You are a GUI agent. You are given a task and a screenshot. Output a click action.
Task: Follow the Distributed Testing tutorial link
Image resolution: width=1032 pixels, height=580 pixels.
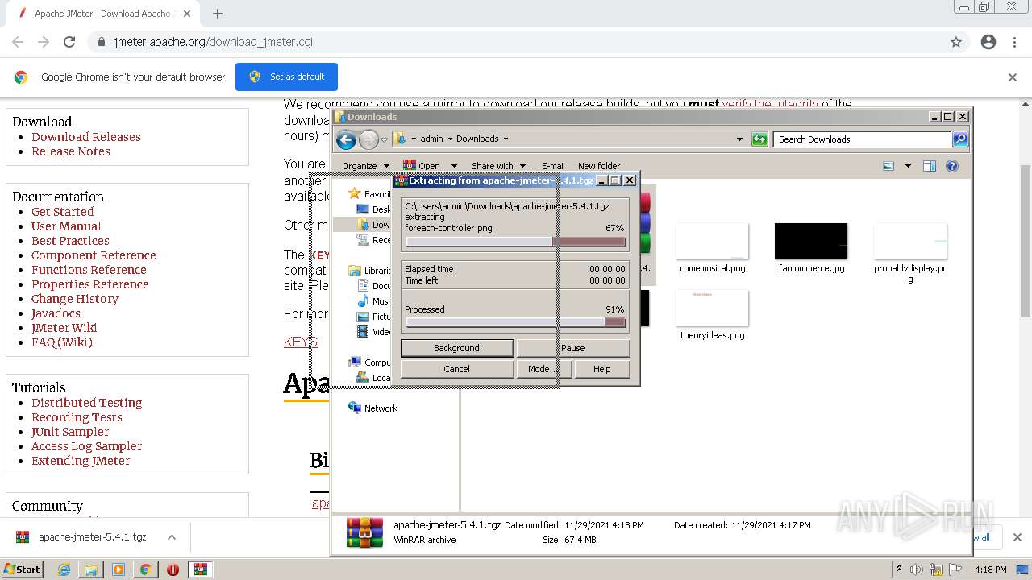tap(86, 403)
